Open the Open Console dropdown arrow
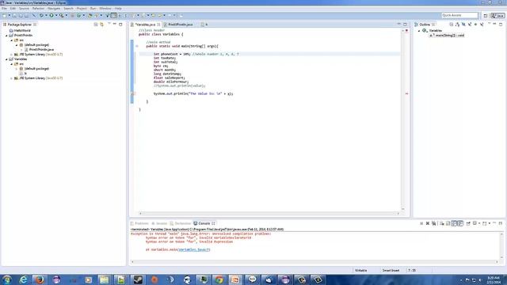Viewport: 507px width, 285px height. click(x=490, y=223)
